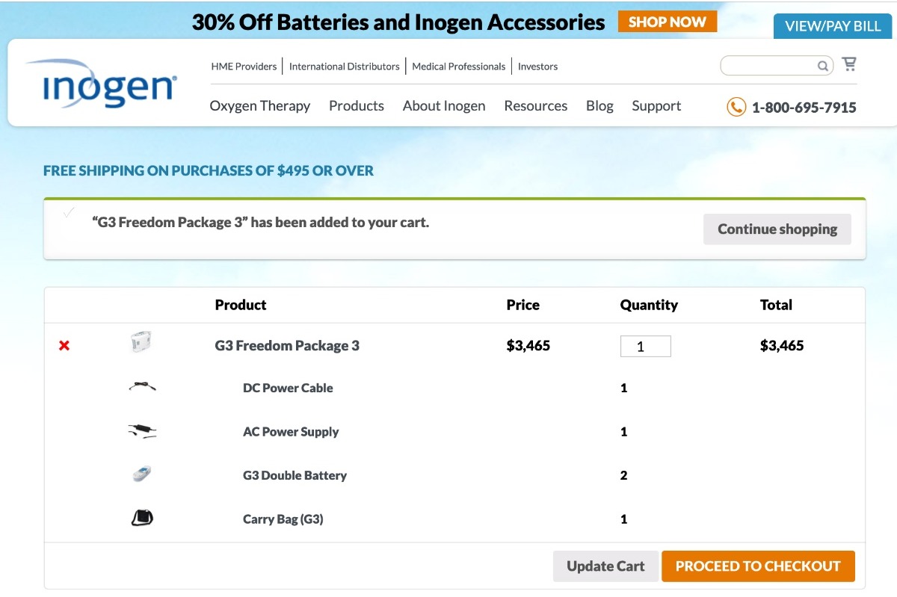Visit the HME Providers link

pyautogui.click(x=244, y=66)
